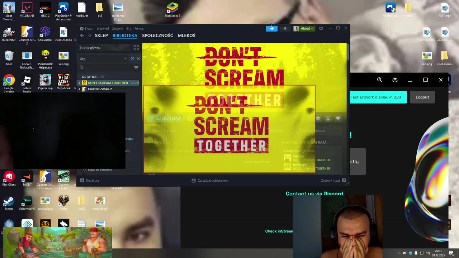This screenshot has height=258, width=459.
Task: Open the volume speaker icon in system tray
Action: [427, 253]
